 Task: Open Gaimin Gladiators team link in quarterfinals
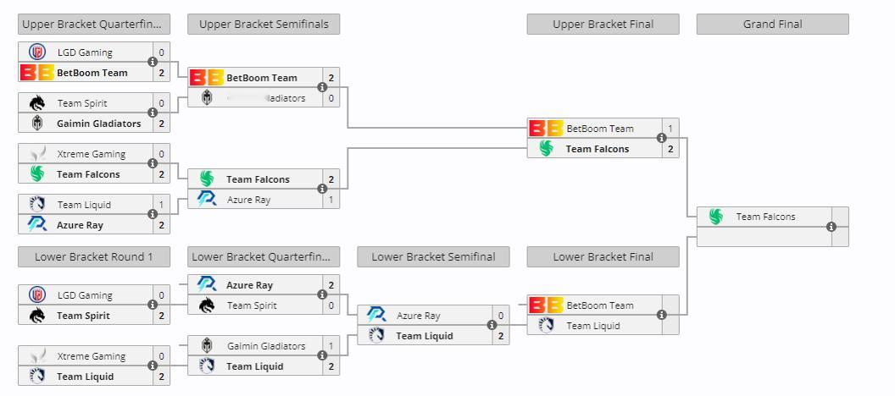click(x=99, y=123)
